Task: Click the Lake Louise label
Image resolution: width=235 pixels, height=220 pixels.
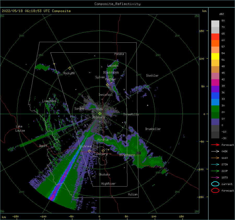Action: (20, 128)
